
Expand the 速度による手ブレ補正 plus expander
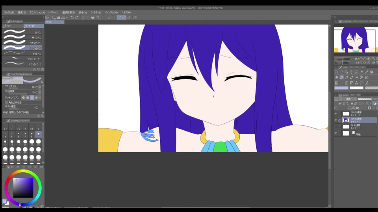pos(4,112)
